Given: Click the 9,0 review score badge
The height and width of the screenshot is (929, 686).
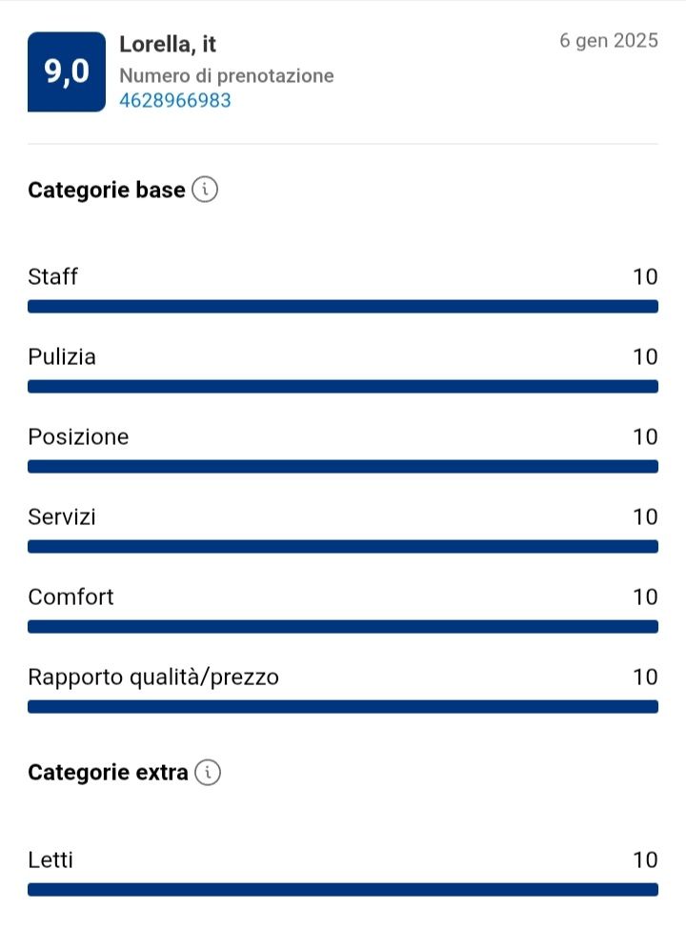Looking at the screenshot, I should [67, 71].
